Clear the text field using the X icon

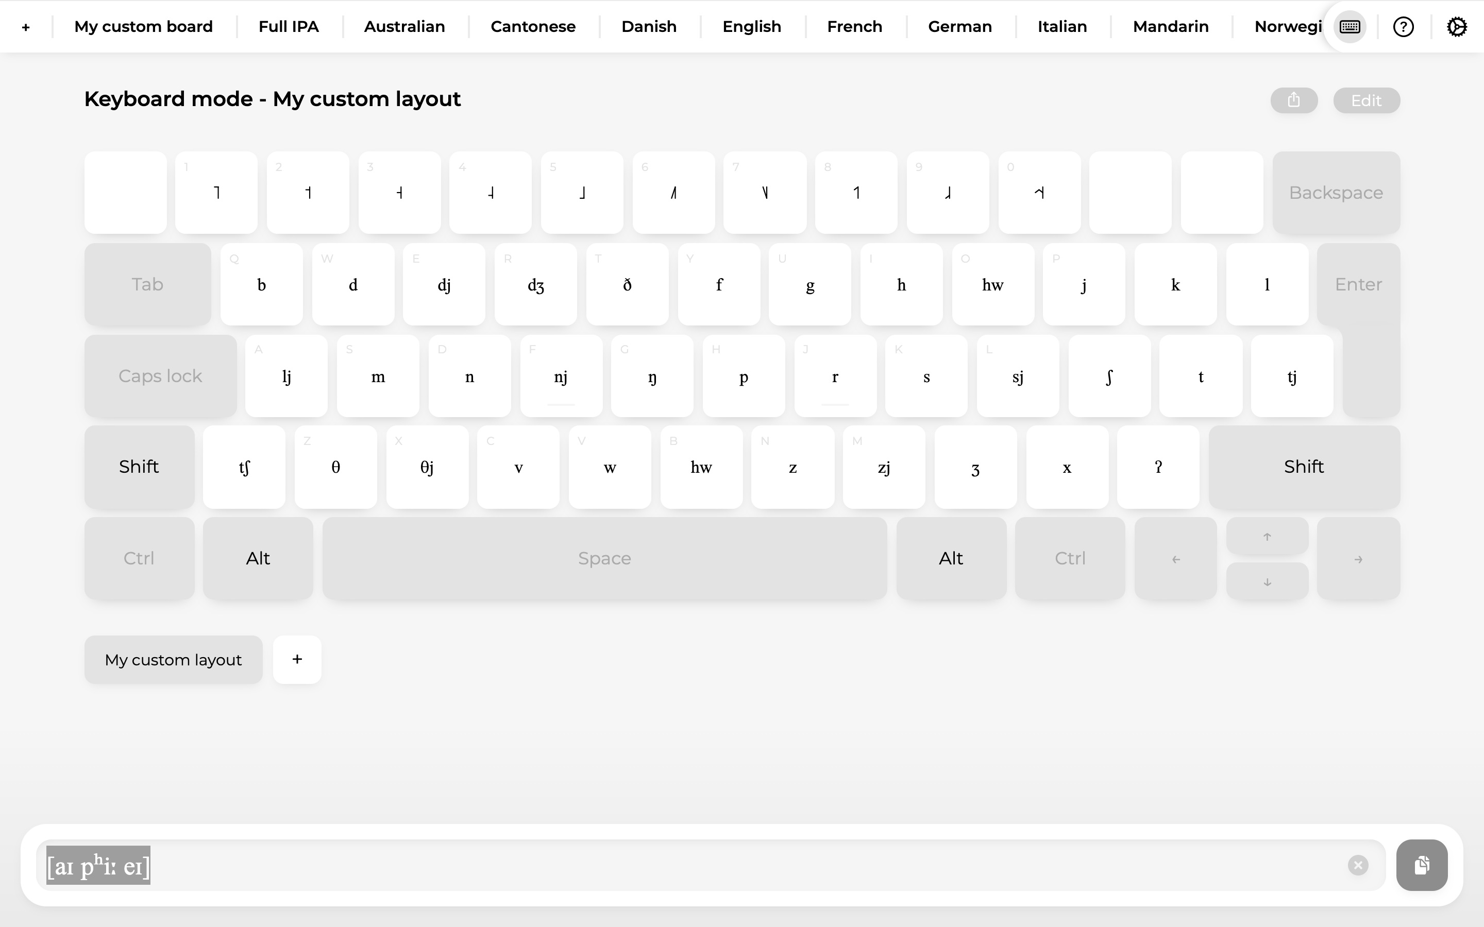pos(1358,865)
